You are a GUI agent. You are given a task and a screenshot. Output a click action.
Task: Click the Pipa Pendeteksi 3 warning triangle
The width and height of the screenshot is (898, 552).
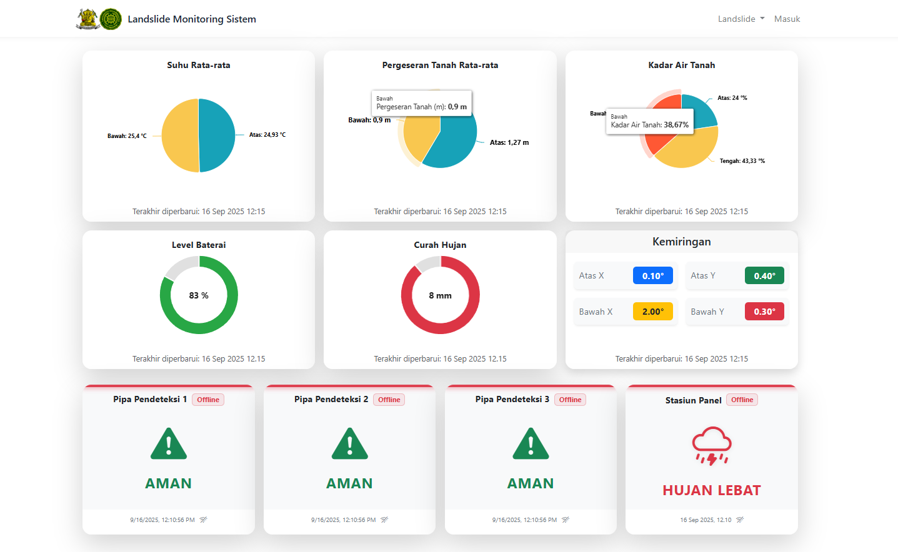pos(531,444)
